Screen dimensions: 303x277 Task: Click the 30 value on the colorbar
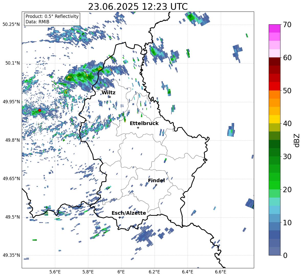[x=287, y=157]
